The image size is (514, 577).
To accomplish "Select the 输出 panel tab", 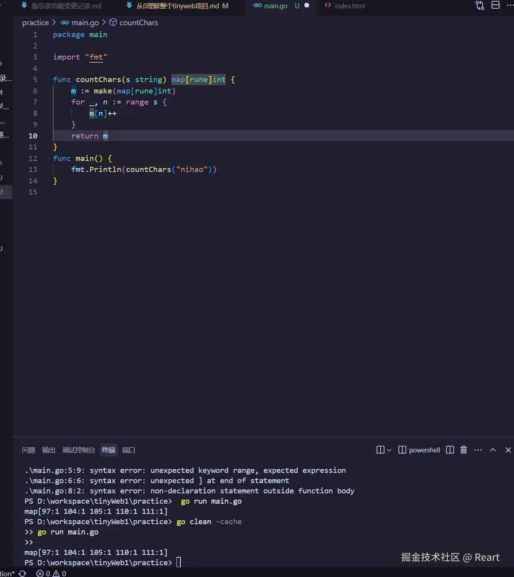I will (x=49, y=450).
